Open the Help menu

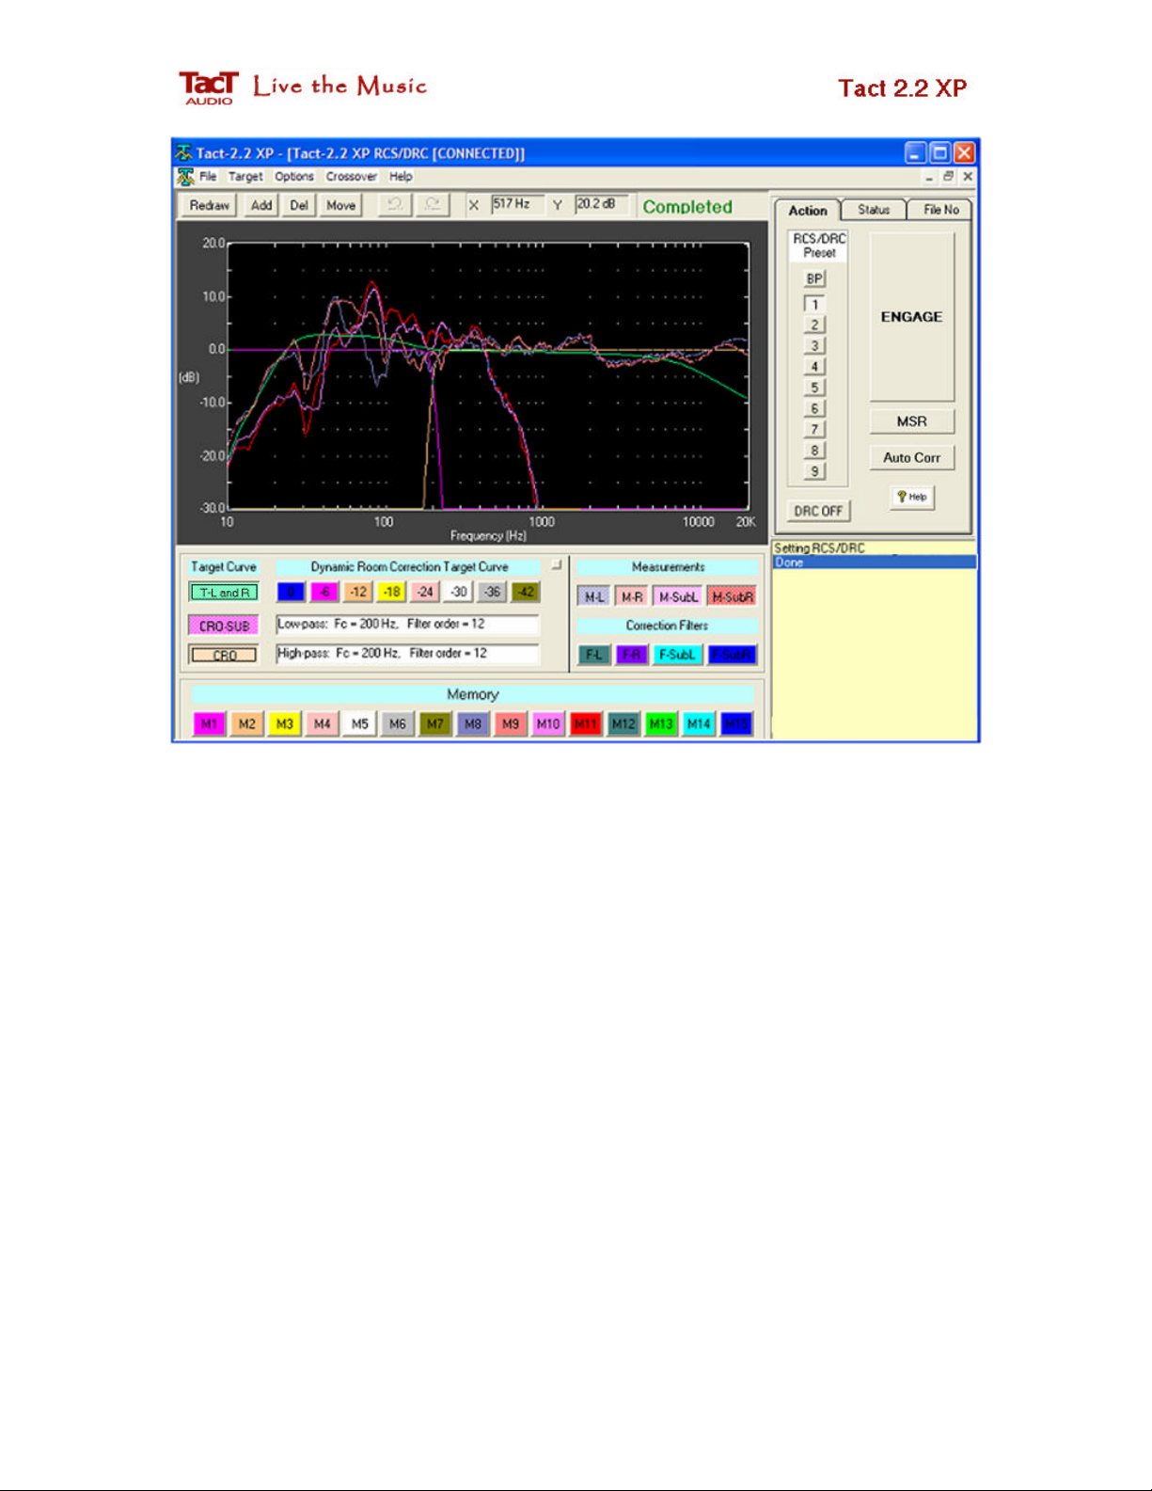coord(401,177)
